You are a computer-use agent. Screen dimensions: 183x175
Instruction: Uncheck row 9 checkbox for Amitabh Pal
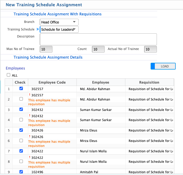click(x=21, y=172)
